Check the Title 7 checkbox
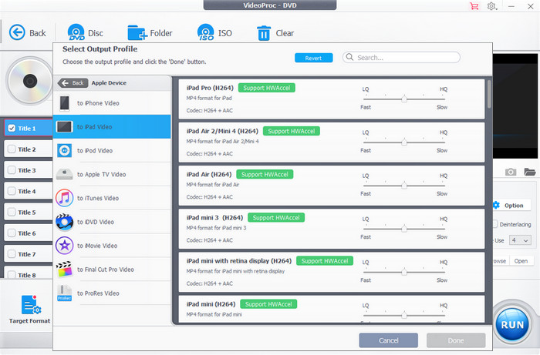This screenshot has width=540, height=355. pos(12,254)
